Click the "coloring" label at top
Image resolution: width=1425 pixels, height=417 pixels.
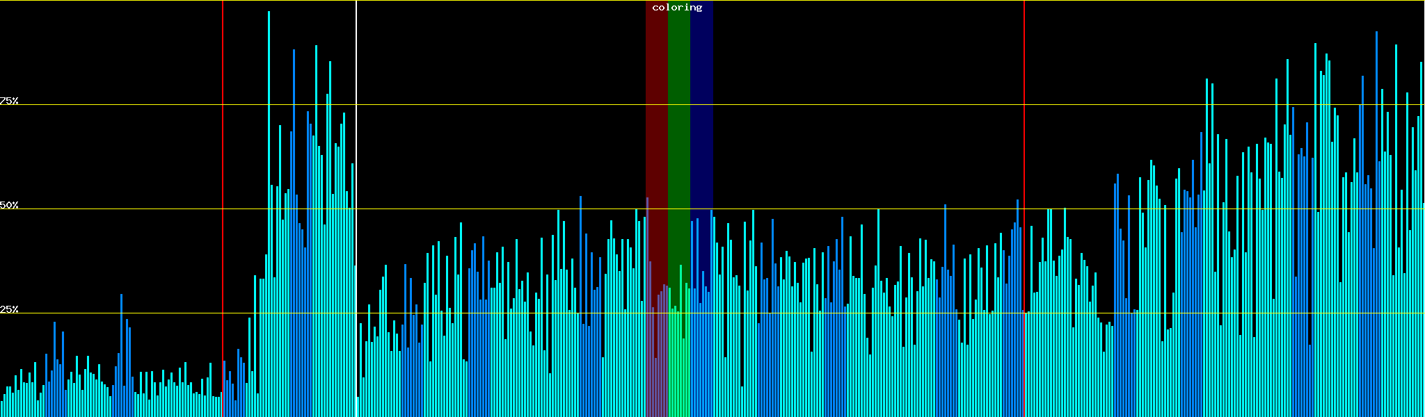tap(677, 8)
